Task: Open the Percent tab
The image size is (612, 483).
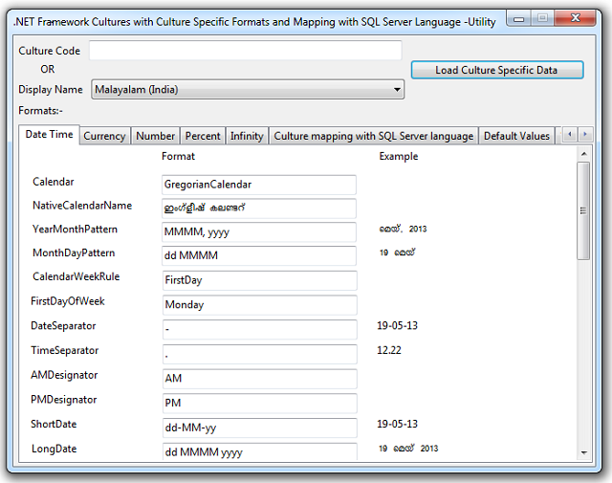Action: [203, 136]
